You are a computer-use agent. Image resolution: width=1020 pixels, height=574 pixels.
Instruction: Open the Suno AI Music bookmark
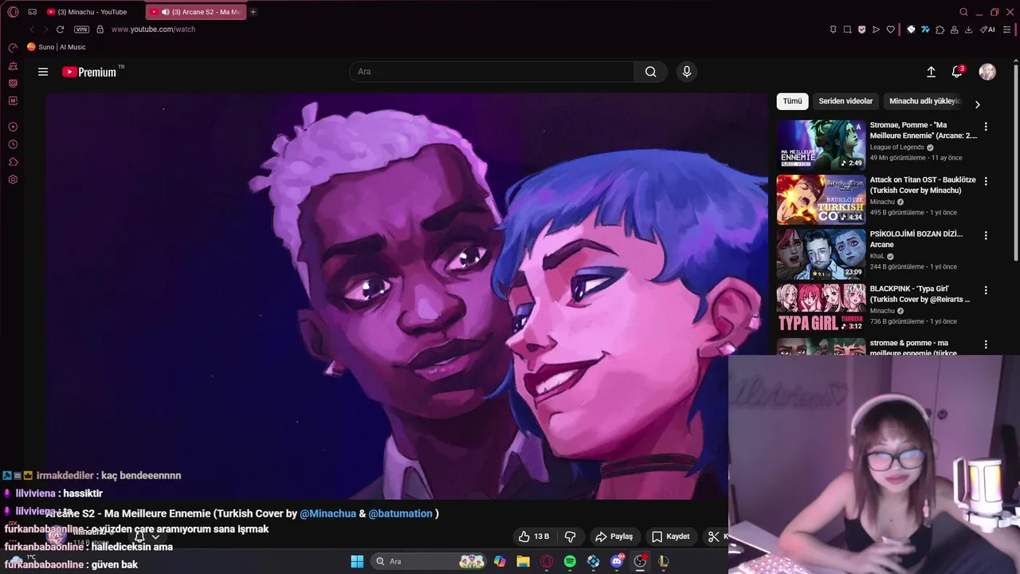[57, 47]
